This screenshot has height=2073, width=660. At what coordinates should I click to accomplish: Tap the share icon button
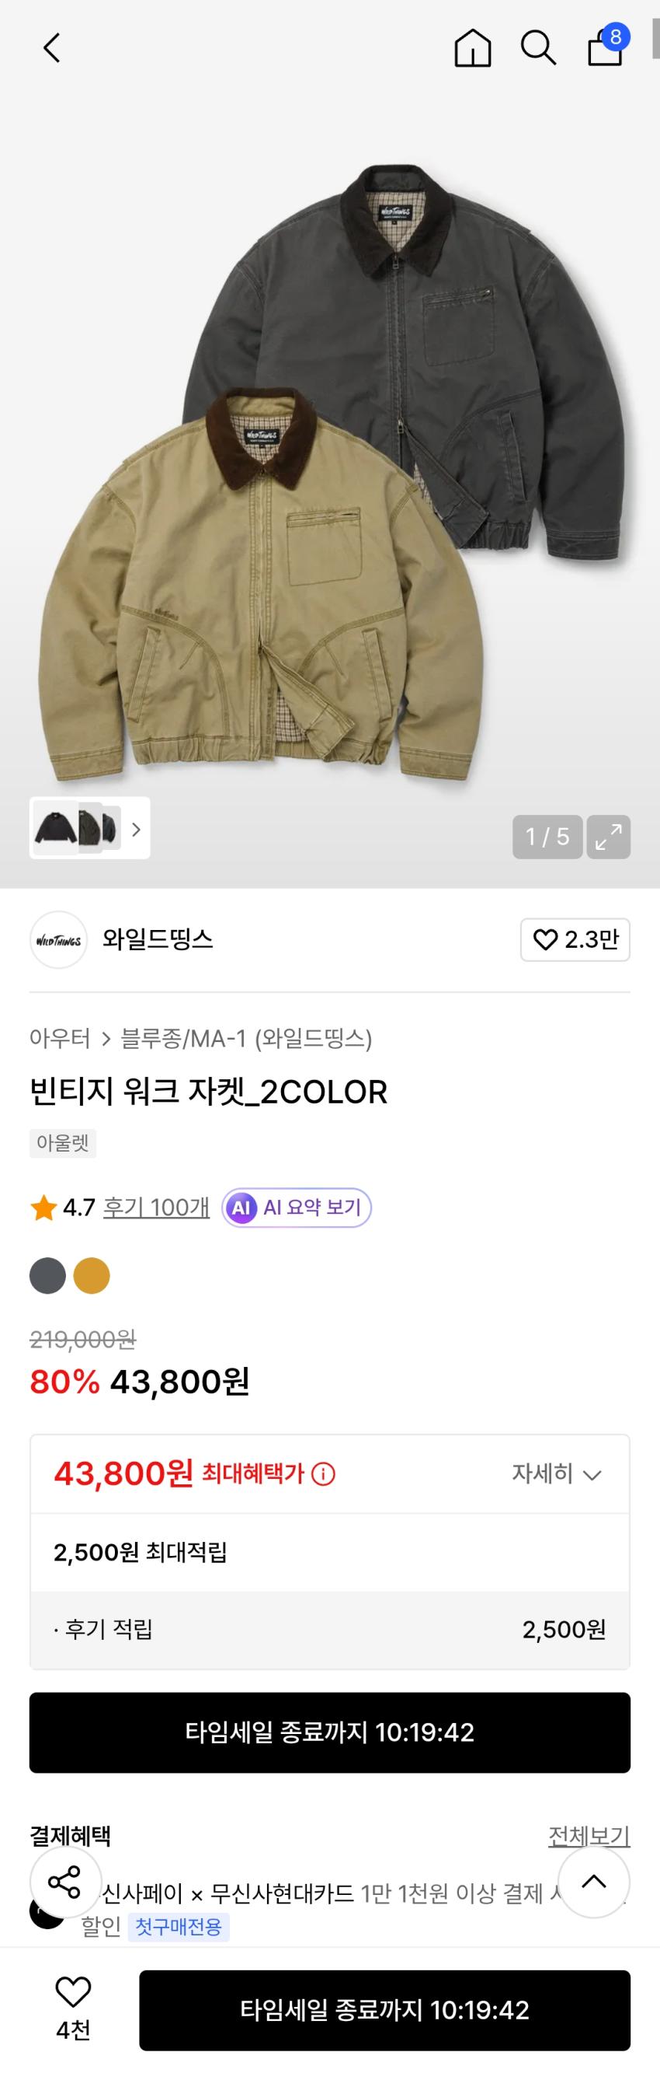click(x=65, y=1882)
